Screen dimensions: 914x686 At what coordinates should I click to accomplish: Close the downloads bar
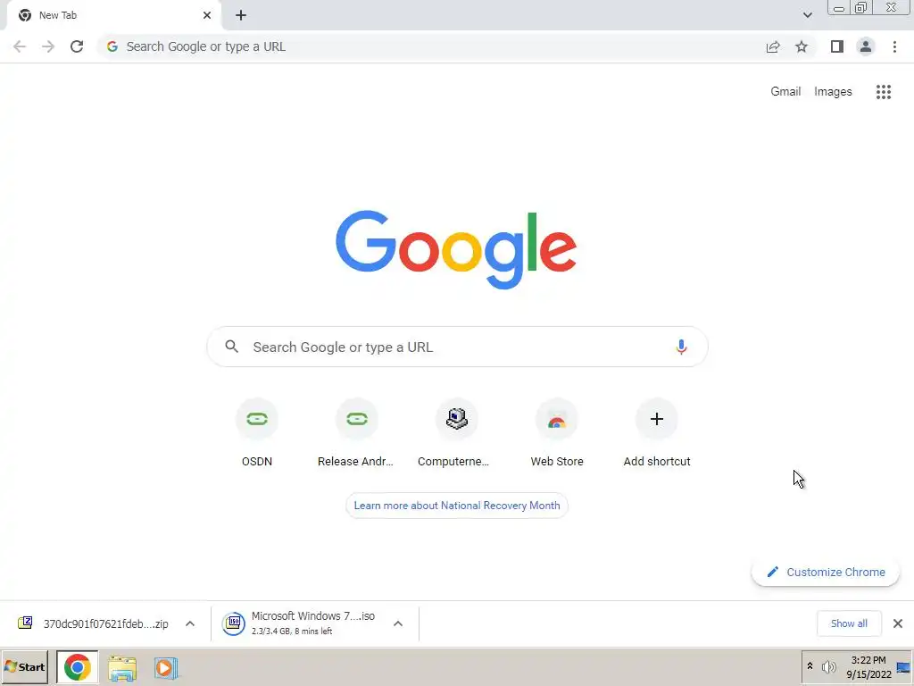pos(898,623)
